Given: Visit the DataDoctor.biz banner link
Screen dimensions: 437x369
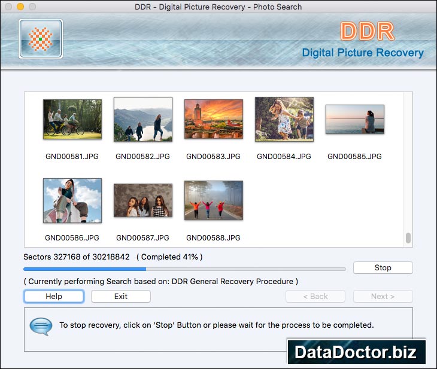Looking at the screenshot, I should [x=356, y=352].
